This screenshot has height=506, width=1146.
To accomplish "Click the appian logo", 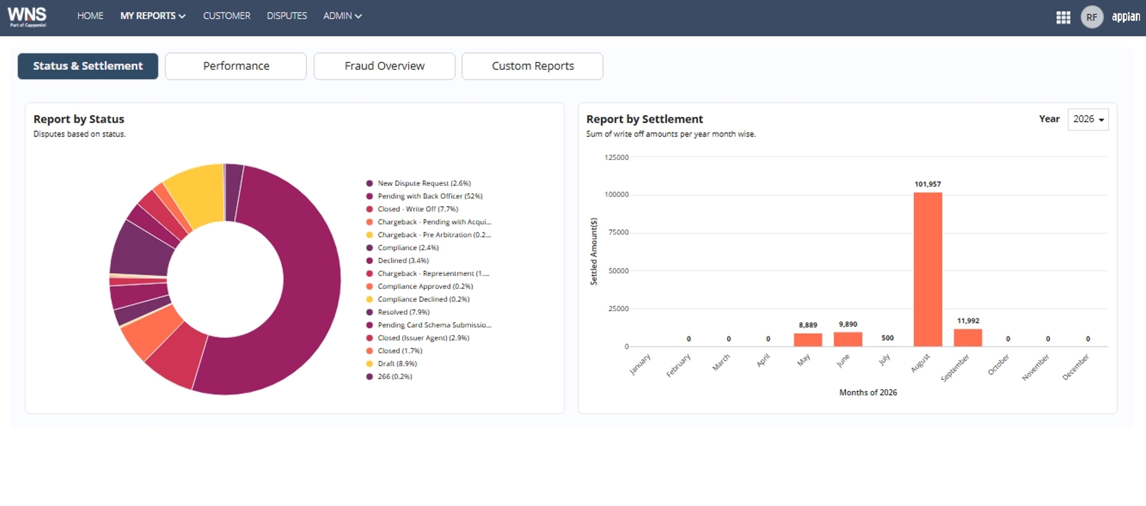I will tap(1125, 17).
